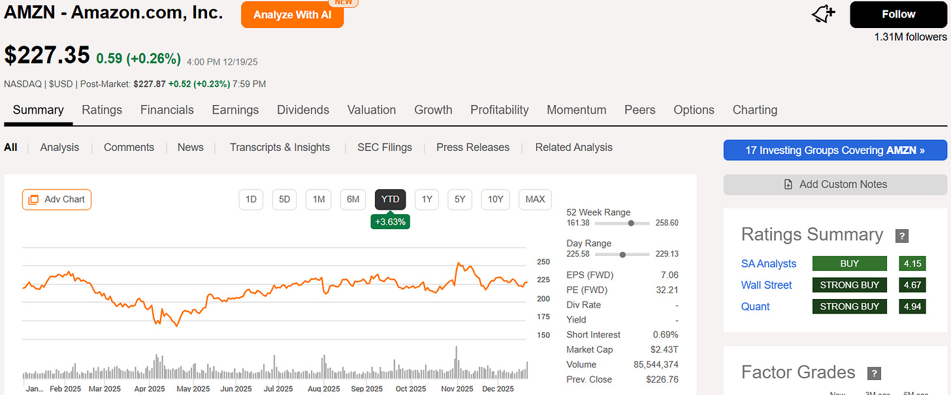Open SA Analysts rating link
Viewport: 951px width, 395px height.
769,264
